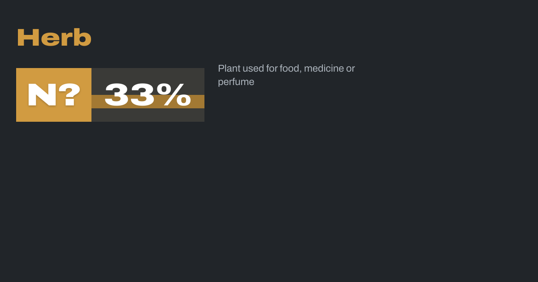Click the word "food" in the description
538x282 pixels.
pyautogui.click(x=289, y=68)
